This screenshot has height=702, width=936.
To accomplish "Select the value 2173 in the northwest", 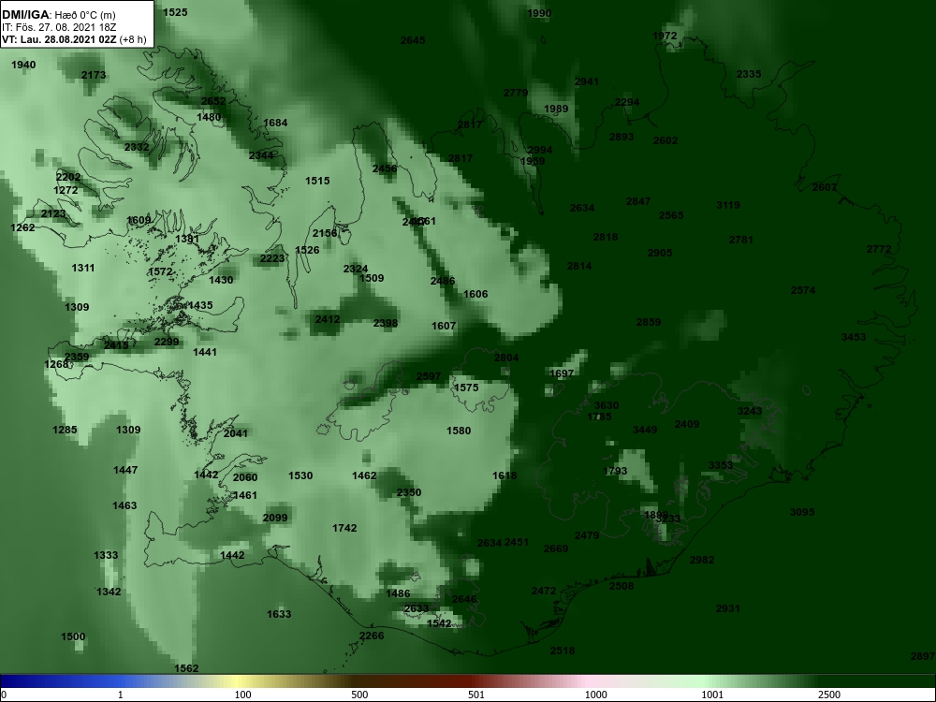I will (94, 75).
